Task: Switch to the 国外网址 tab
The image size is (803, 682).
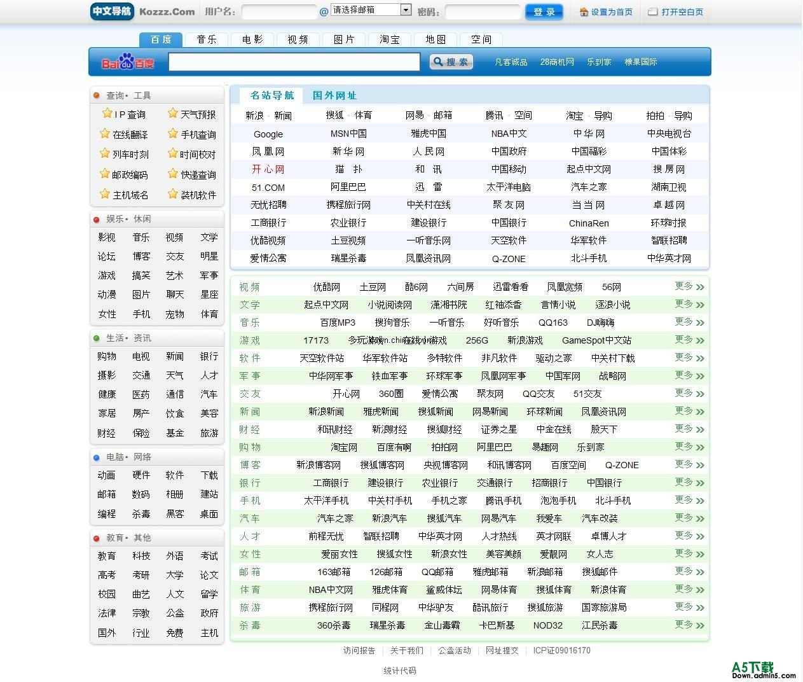Action: tap(335, 95)
